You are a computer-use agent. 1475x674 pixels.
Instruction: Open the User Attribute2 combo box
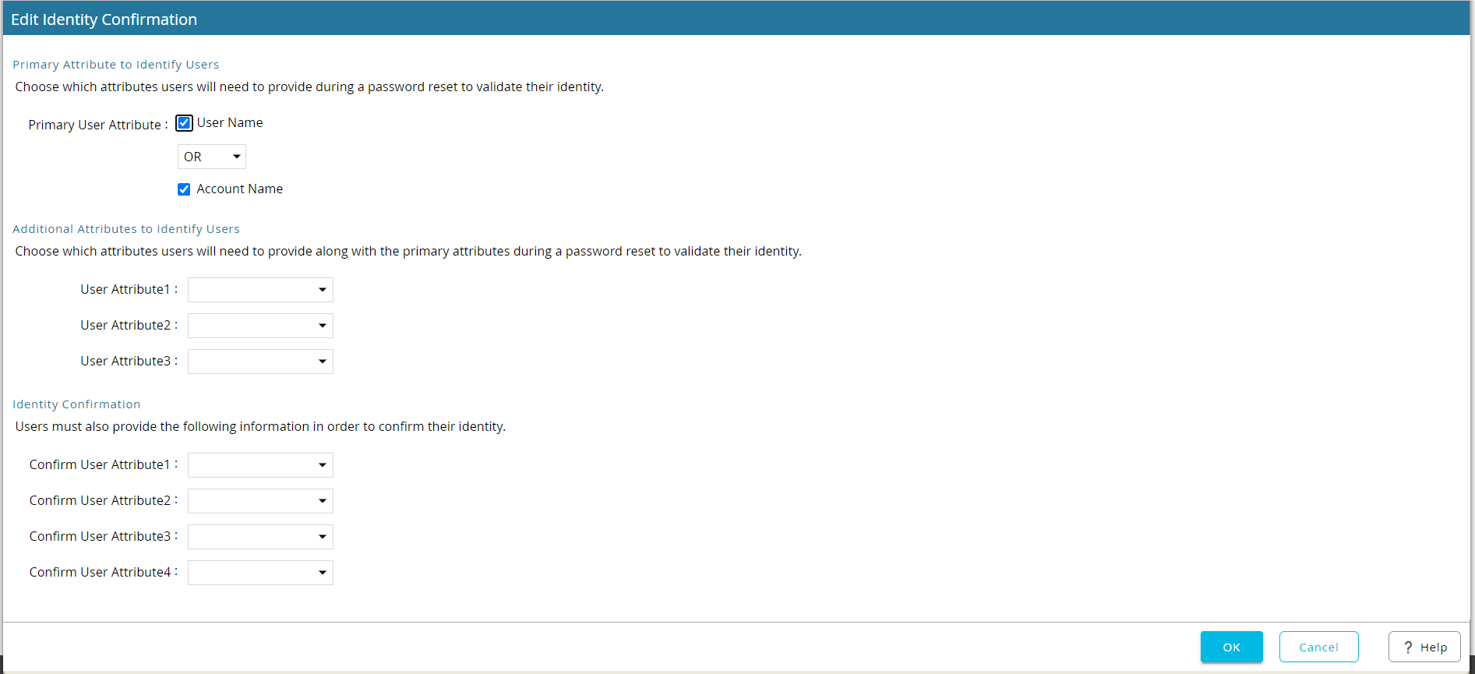[260, 326]
